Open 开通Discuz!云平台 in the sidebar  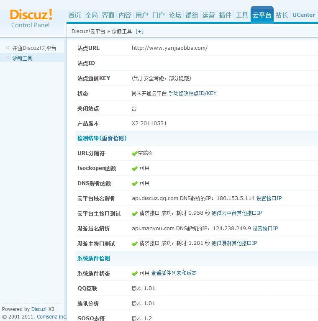click(34, 48)
